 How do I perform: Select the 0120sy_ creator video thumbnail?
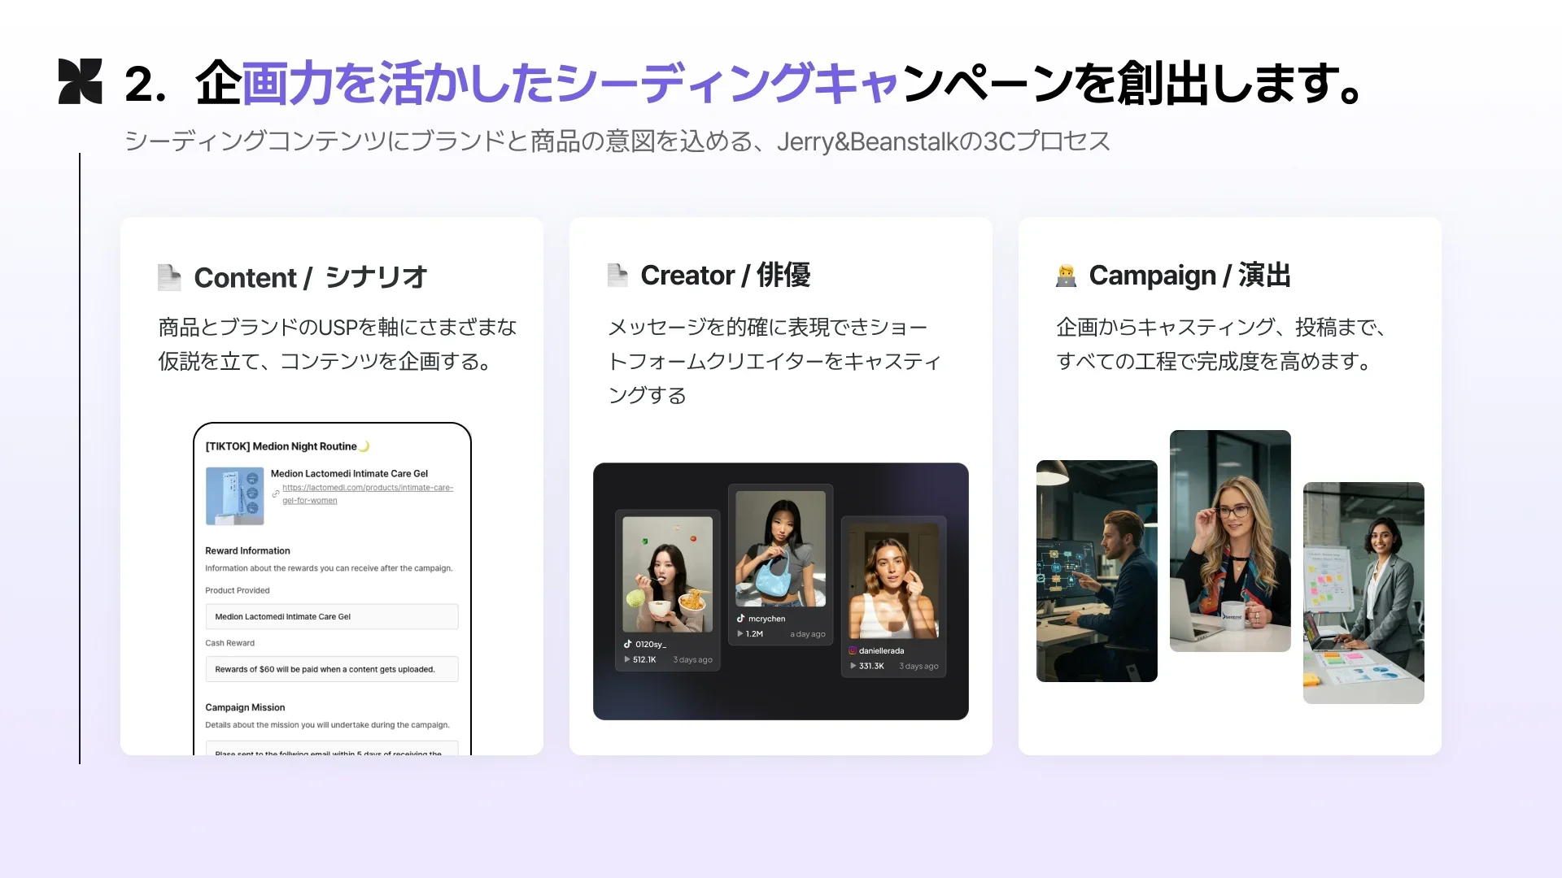pyautogui.click(x=667, y=574)
